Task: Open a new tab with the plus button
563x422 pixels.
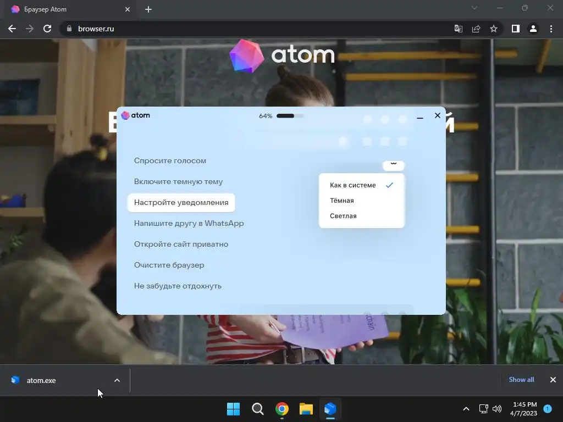Action: [x=148, y=9]
